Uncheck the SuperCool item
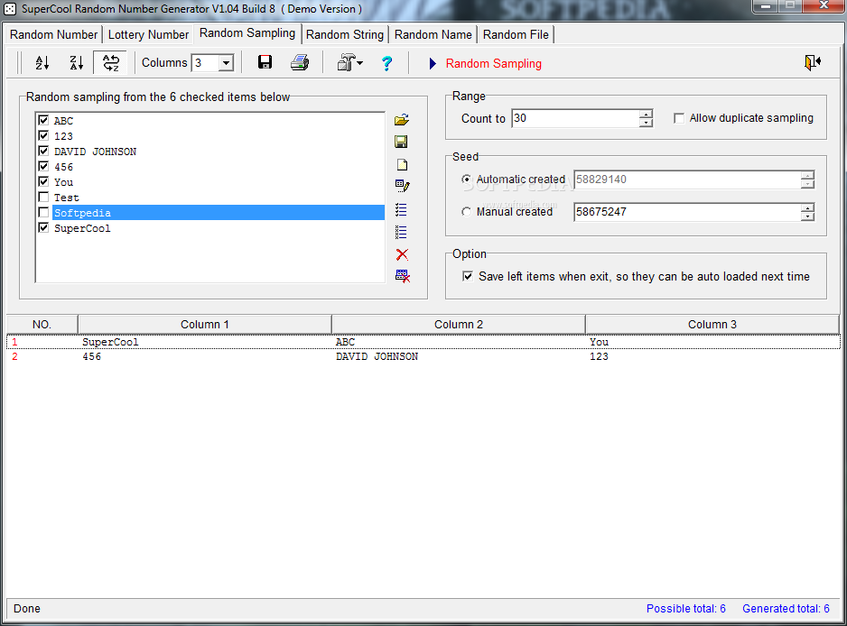 [x=43, y=227]
